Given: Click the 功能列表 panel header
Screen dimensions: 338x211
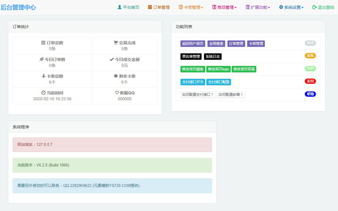Looking at the screenshot, I should point(248,27).
